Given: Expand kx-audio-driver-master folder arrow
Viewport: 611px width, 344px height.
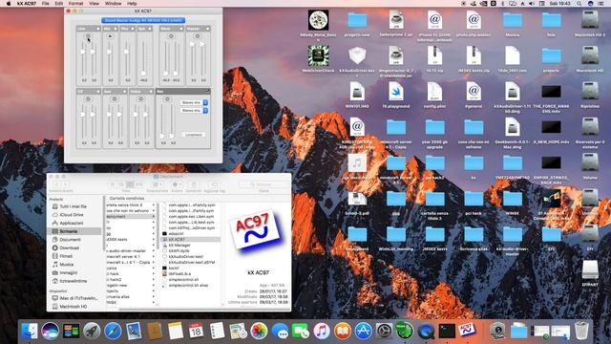Looking at the screenshot, I should coord(154,250).
